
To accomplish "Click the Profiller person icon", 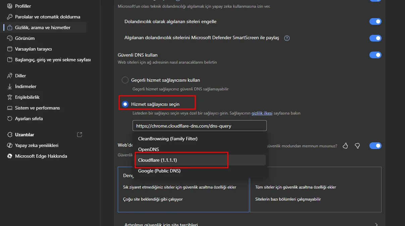I will tap(9, 6).
